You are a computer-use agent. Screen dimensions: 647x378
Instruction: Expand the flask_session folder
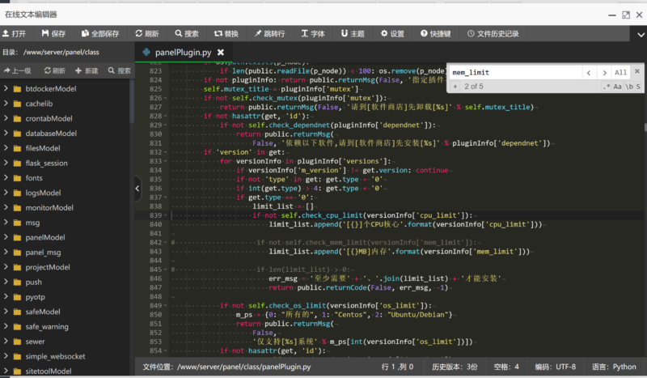pyautogui.click(x=46, y=163)
